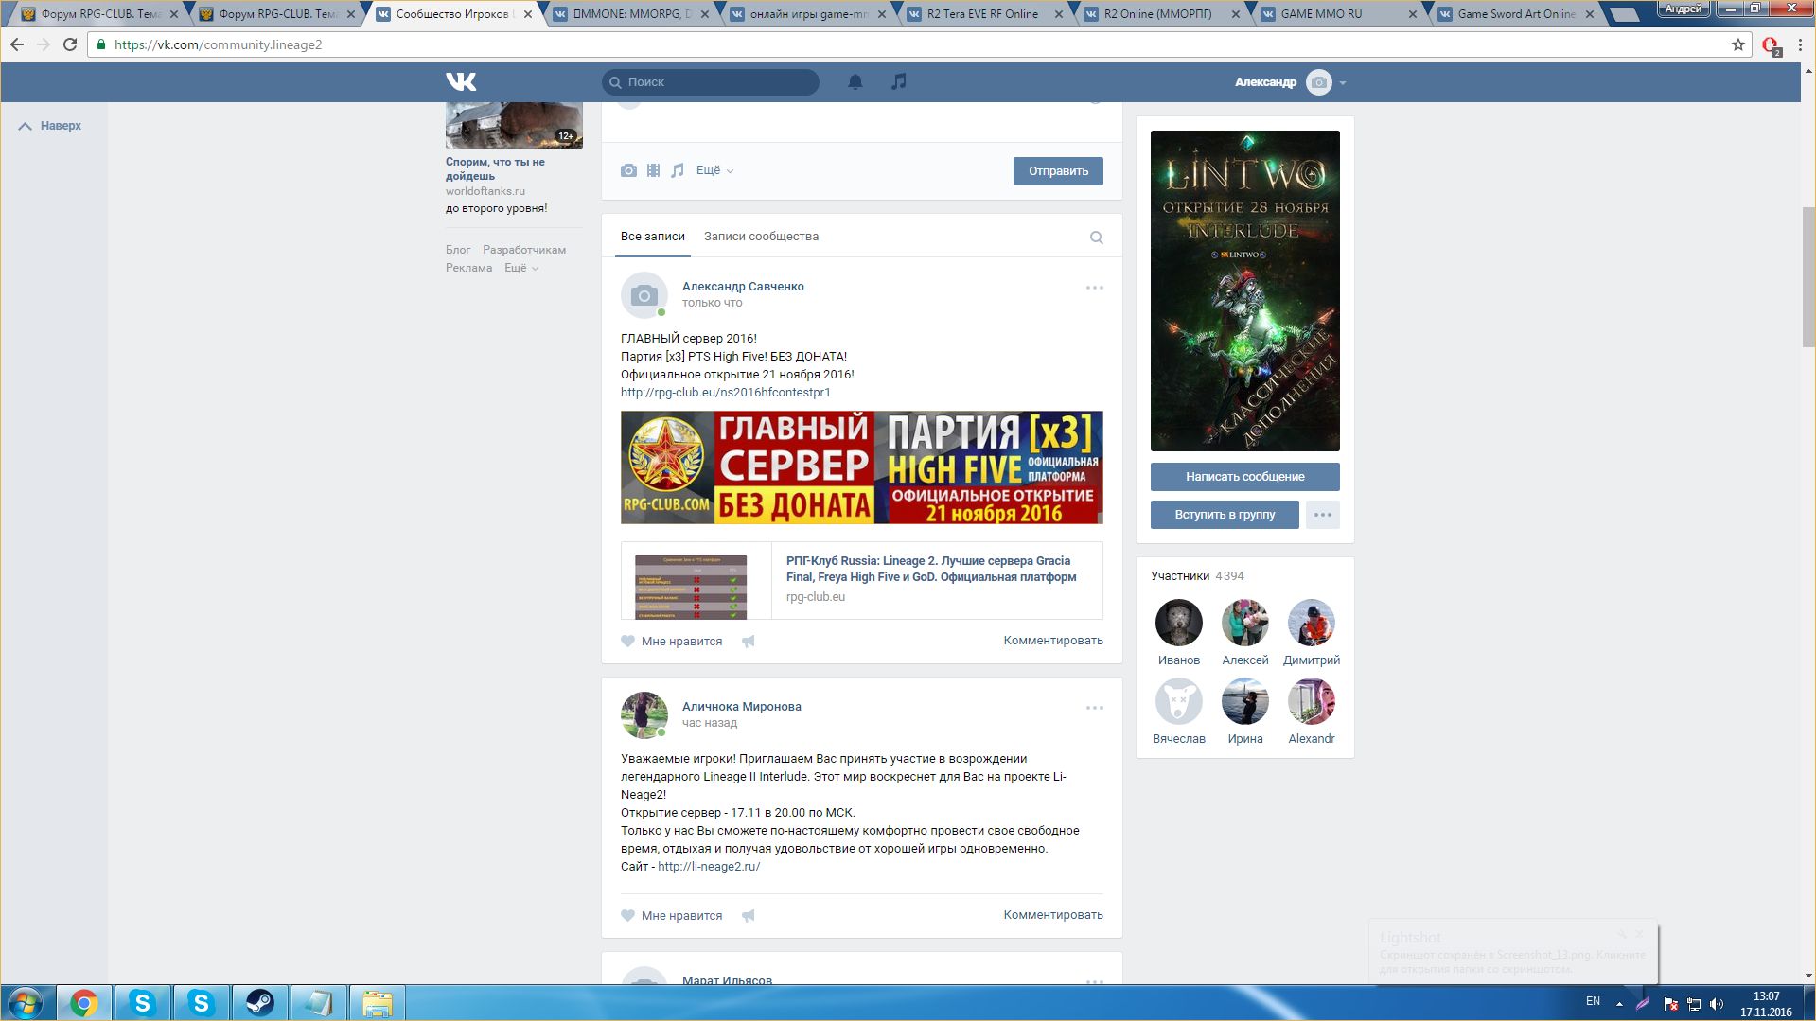Open options dots on Миронова's post
Screen dimensions: 1816x1021
[x=1094, y=708]
